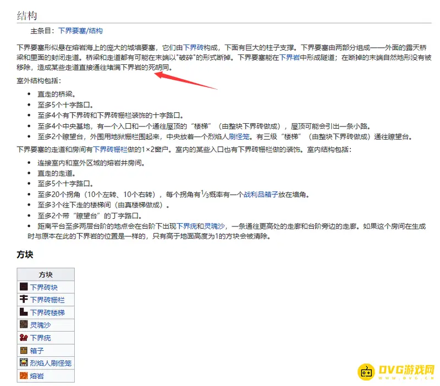Click the 下界砖栅栏 fence icon in table

pyautogui.click(x=24, y=300)
